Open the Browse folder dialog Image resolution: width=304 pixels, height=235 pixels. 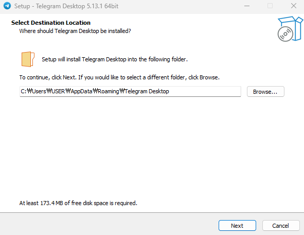pos(265,92)
